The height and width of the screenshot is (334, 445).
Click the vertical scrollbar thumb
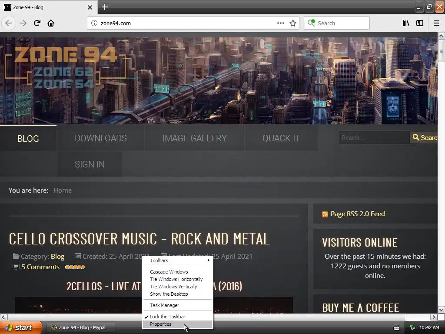[441, 51]
